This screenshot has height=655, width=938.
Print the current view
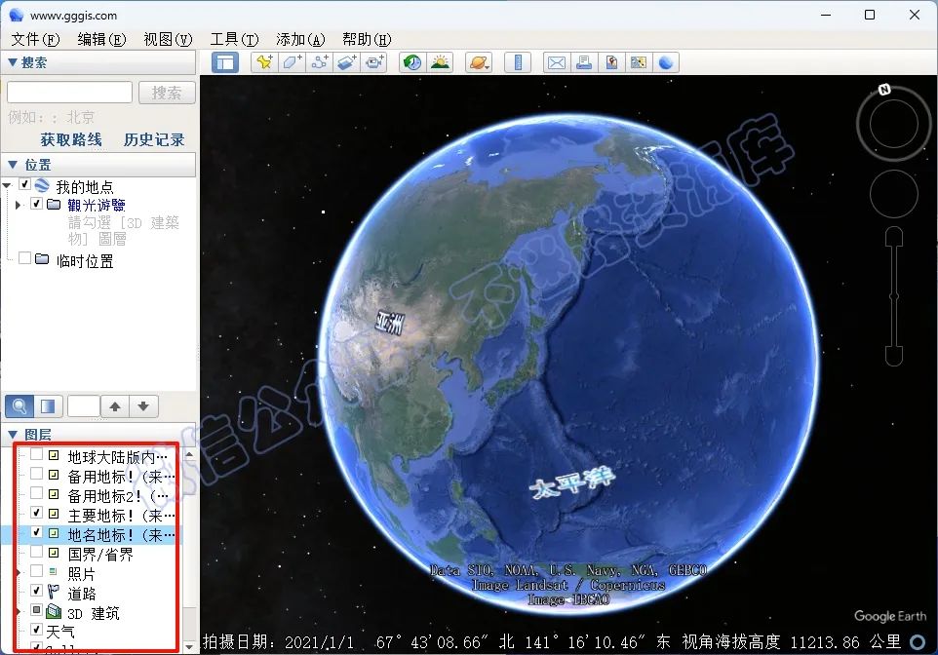click(x=584, y=62)
